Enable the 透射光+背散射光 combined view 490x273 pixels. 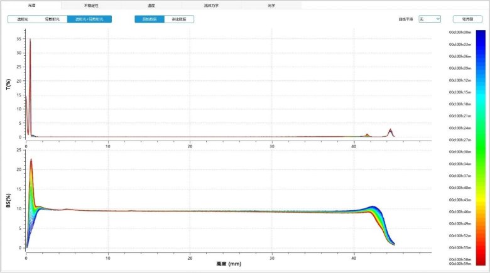[x=89, y=19]
